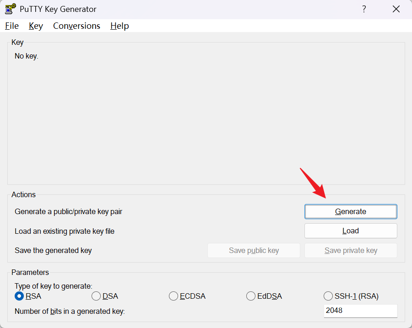The height and width of the screenshot is (328, 412).
Task: Click the question mark help button
Action: pyautogui.click(x=364, y=9)
